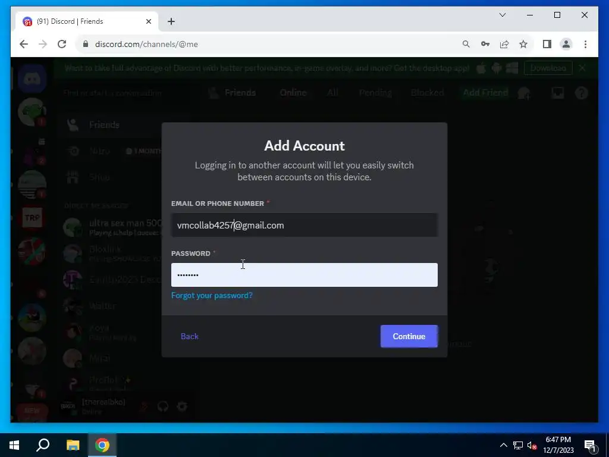Switch to the All friends tab
Viewport: 609px width, 457px height.
pyautogui.click(x=332, y=93)
